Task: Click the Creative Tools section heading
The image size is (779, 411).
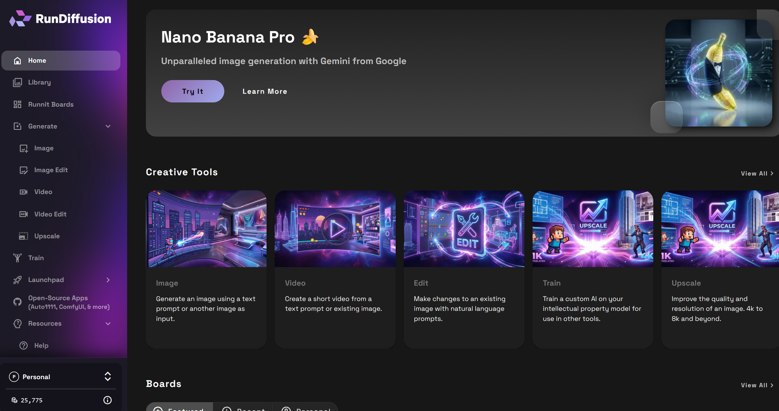Action: coord(182,172)
